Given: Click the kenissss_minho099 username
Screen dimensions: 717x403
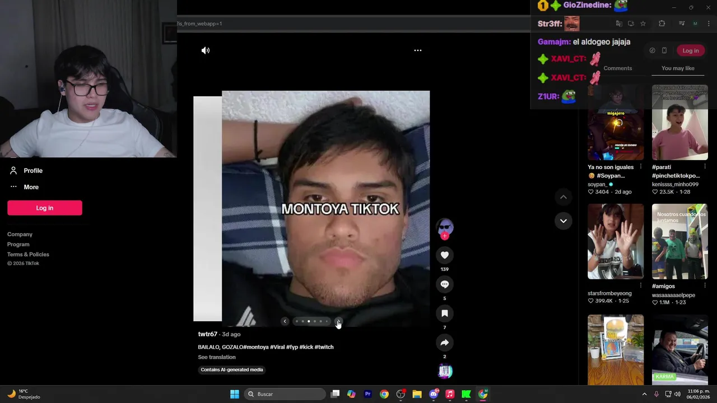Looking at the screenshot, I should coord(675,184).
